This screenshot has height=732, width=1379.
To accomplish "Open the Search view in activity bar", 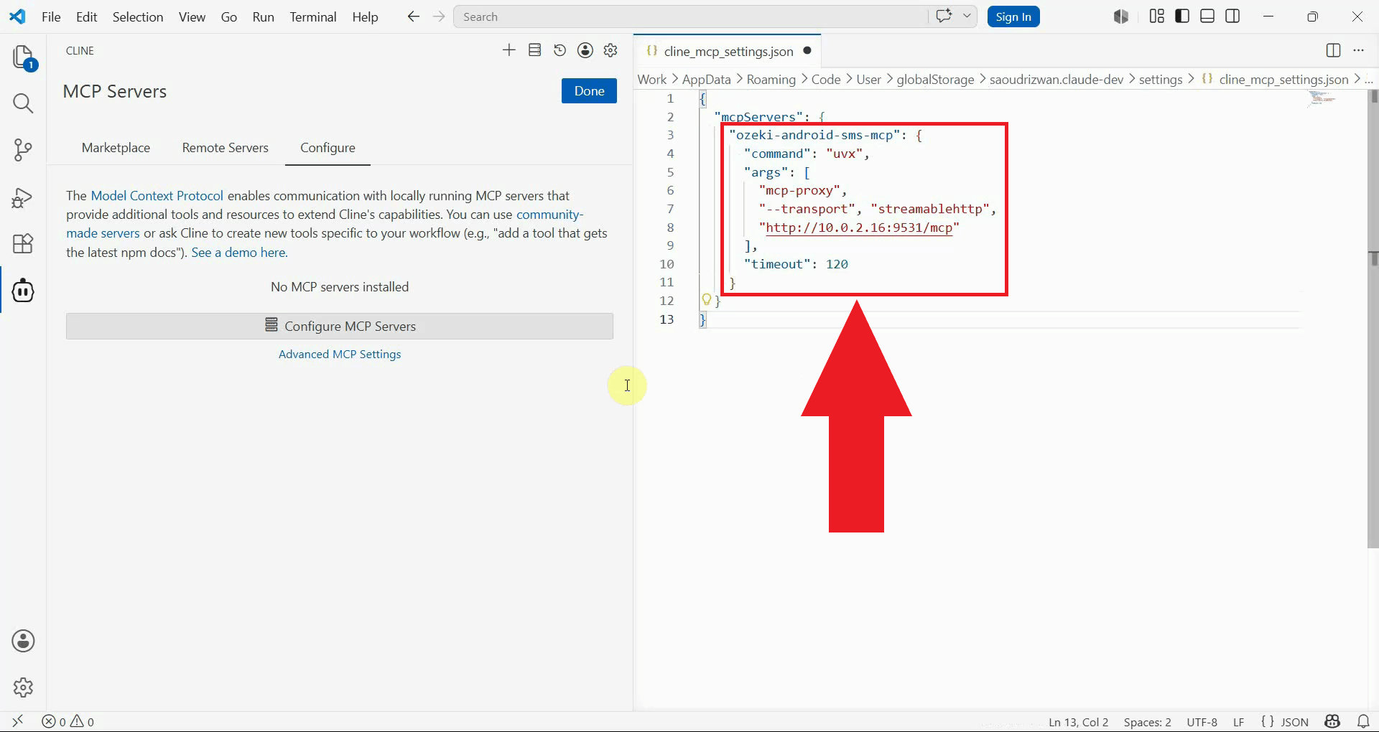I will (23, 103).
